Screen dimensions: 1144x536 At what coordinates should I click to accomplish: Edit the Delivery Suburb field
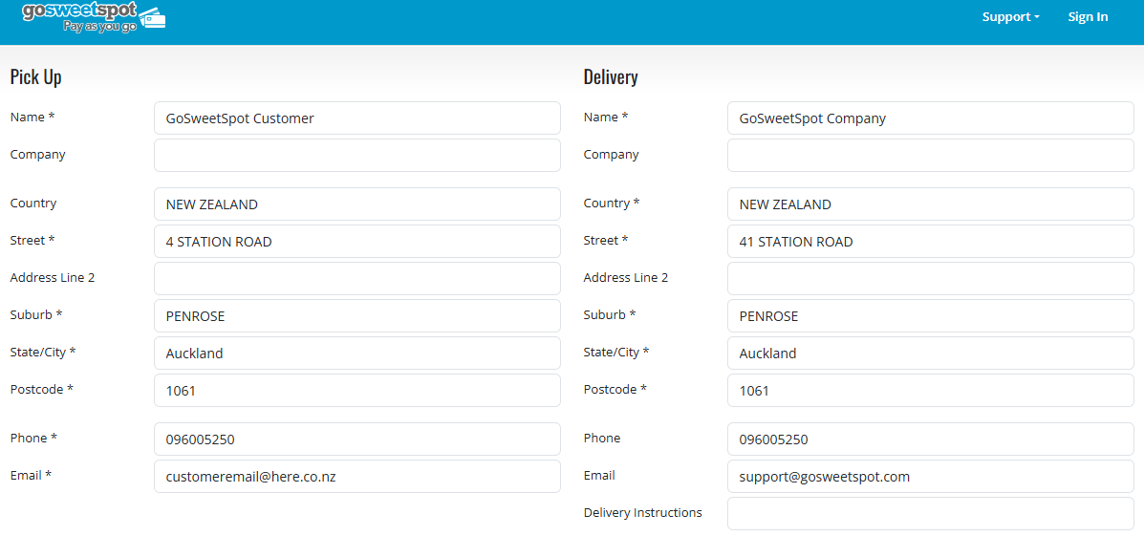coord(931,315)
